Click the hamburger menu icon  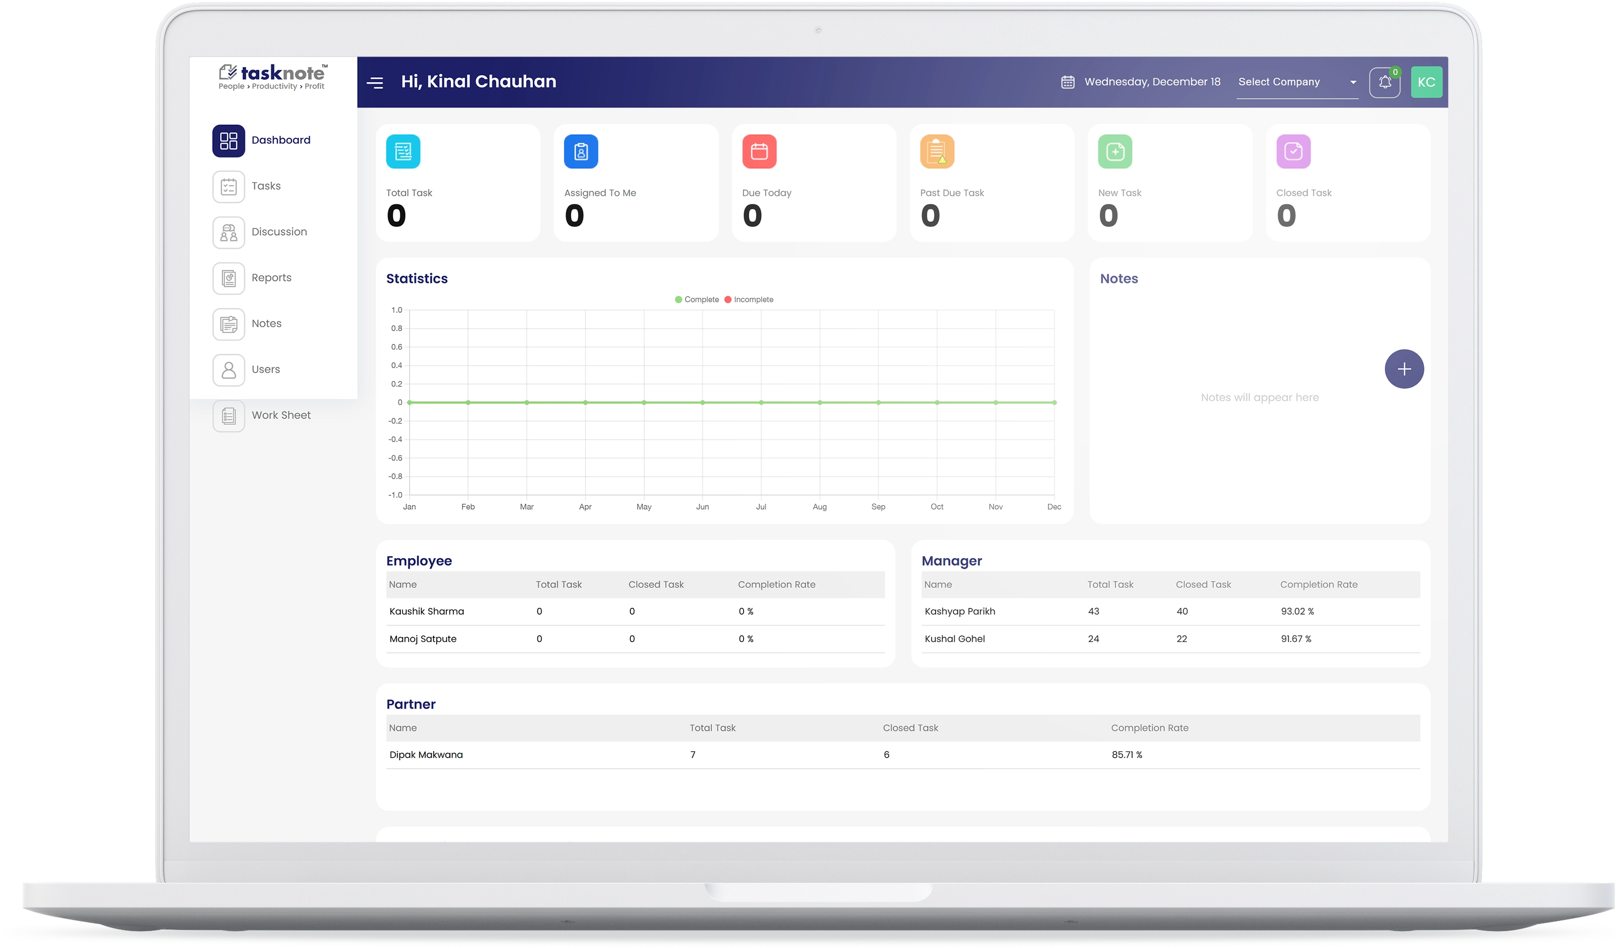coord(375,82)
